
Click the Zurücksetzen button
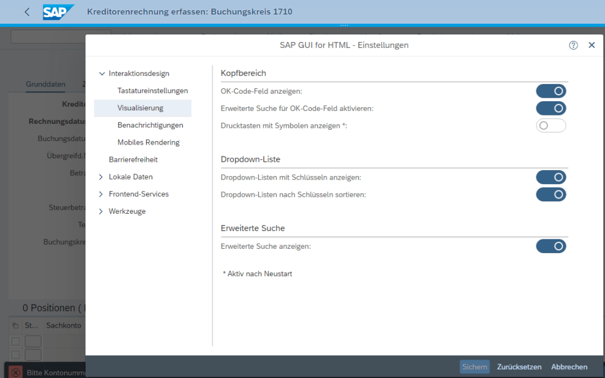[519, 367]
